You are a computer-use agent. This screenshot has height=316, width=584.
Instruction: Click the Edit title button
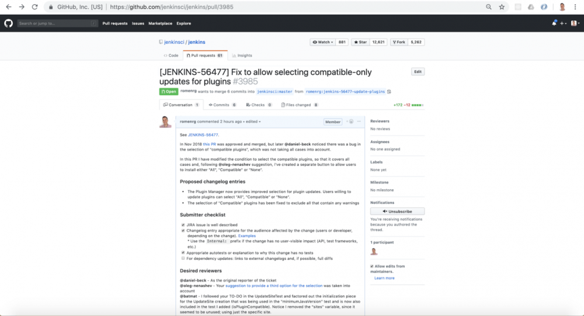(418, 71)
